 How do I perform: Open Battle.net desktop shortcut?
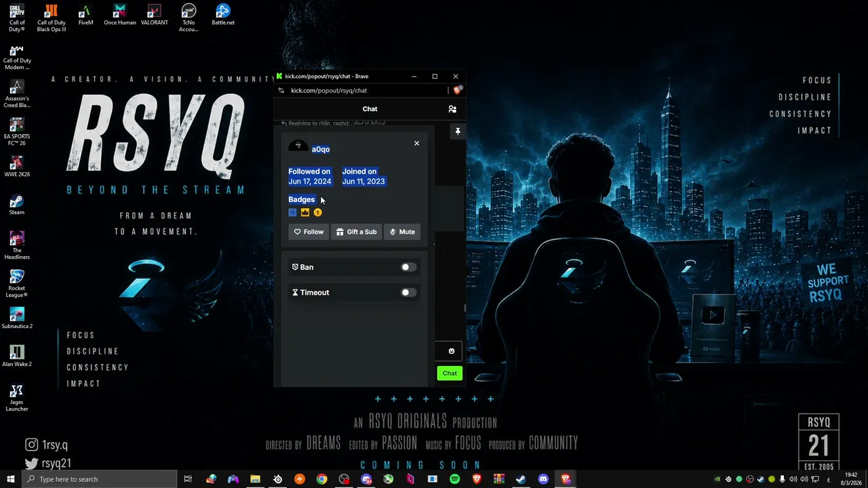[223, 15]
